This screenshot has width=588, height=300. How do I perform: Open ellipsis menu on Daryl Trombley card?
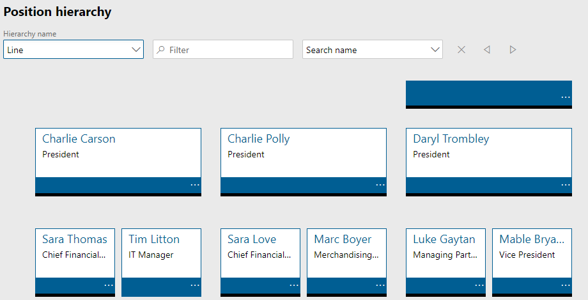click(566, 185)
